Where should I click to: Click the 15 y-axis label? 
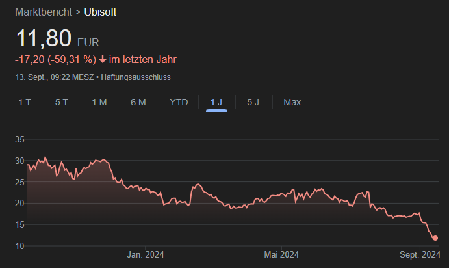(x=19, y=224)
